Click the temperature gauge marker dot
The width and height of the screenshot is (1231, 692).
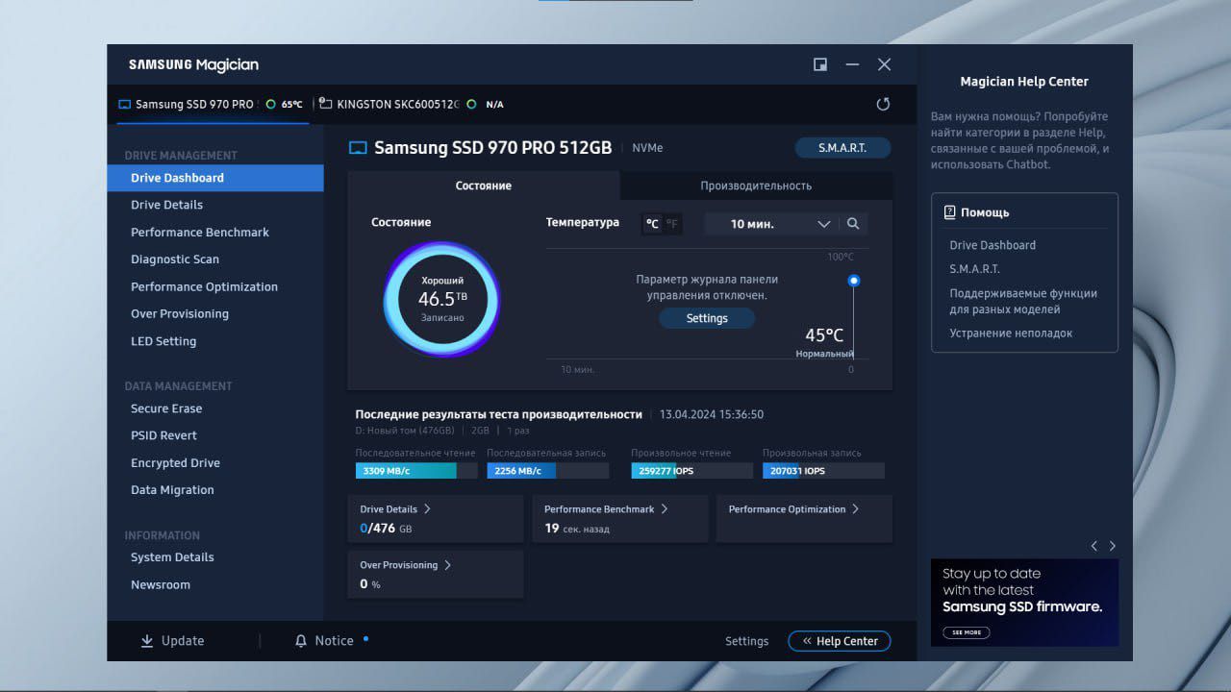(x=853, y=281)
